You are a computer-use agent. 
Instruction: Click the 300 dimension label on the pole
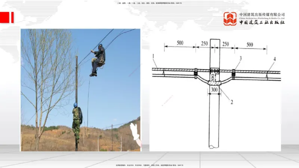215,90
